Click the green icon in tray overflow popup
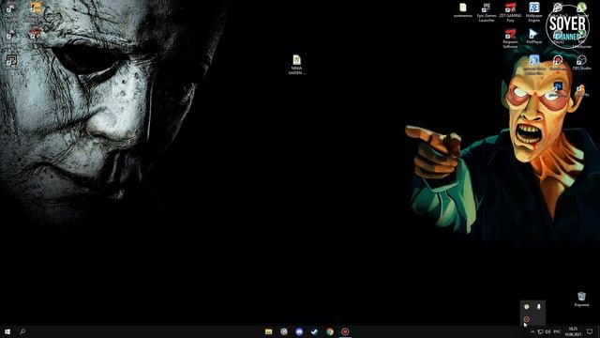Image resolution: width=600 pixels, height=338 pixels. click(x=527, y=307)
